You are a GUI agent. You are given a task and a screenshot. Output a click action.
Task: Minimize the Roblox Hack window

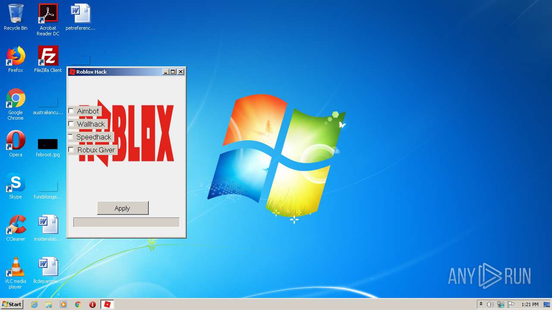166,72
